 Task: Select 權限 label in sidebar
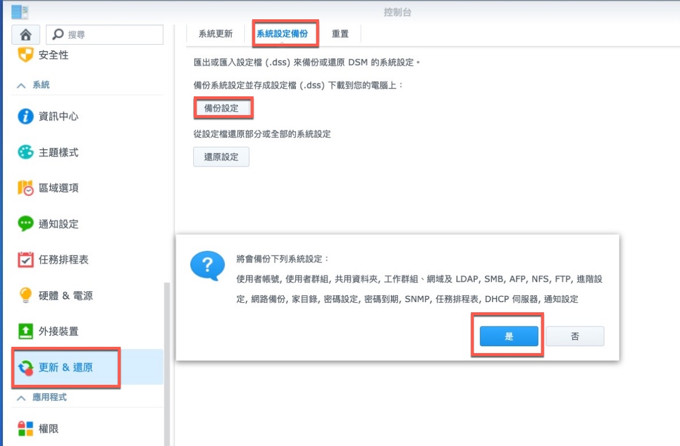pos(49,429)
